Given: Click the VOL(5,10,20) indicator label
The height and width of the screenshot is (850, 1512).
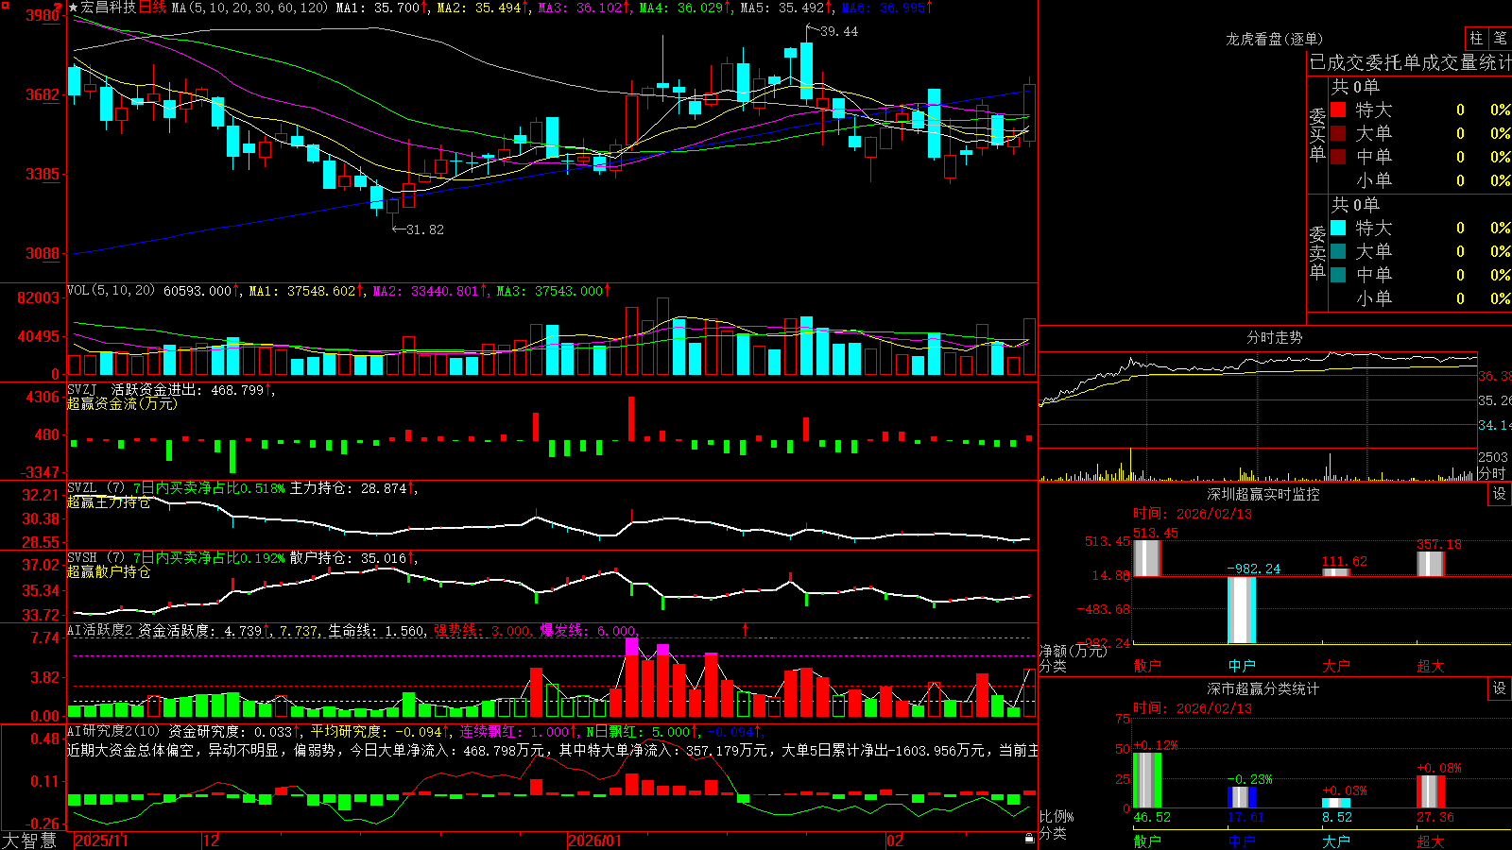Looking at the screenshot, I should (x=112, y=291).
